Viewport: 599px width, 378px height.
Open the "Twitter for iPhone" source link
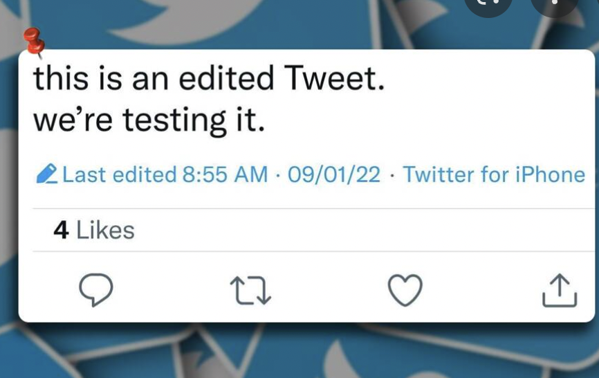click(x=494, y=174)
